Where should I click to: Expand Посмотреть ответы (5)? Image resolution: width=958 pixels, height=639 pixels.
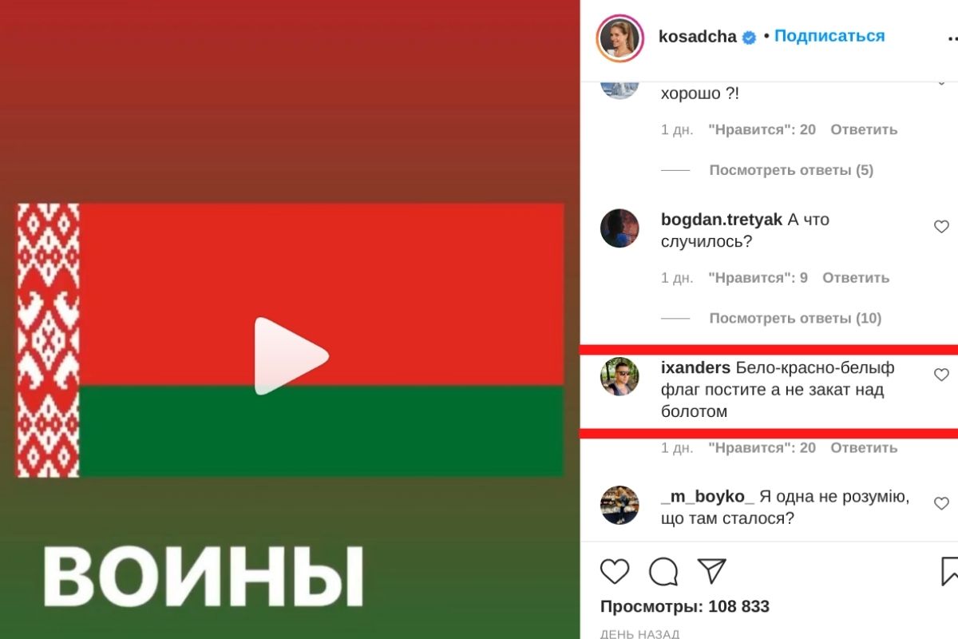coord(791,170)
